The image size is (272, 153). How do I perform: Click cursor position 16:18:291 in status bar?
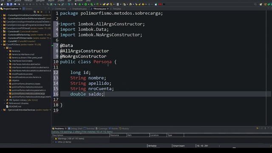coord(202,146)
